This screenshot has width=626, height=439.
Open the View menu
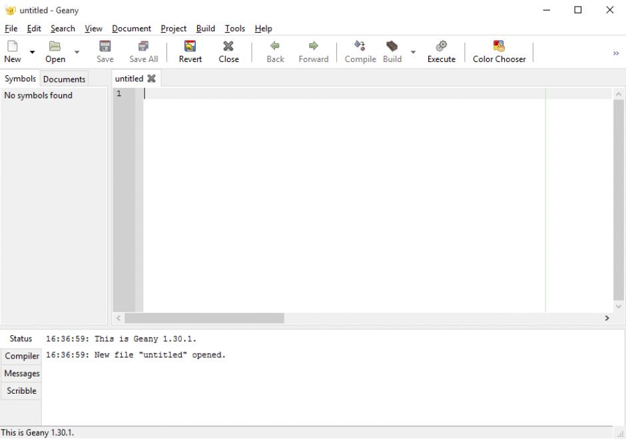click(93, 29)
